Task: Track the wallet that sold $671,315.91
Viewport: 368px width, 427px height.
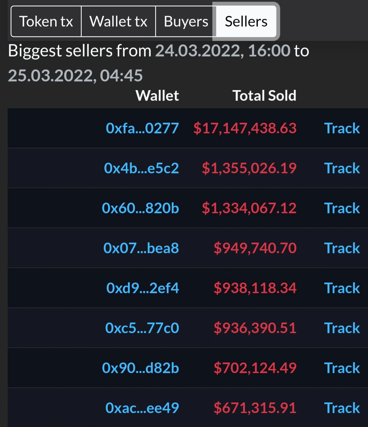Action: (342, 408)
